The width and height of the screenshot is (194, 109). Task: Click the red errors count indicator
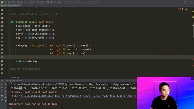pos(179,9)
